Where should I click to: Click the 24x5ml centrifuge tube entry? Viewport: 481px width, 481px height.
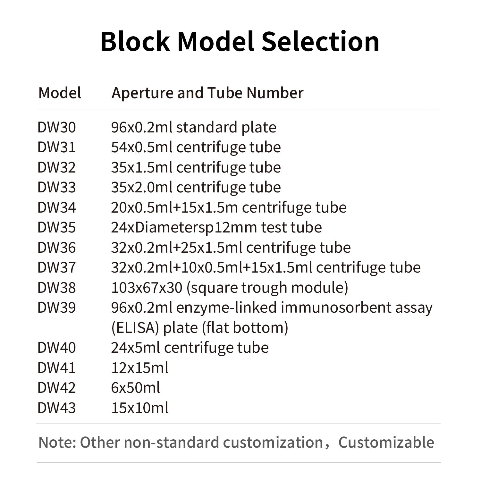click(190, 348)
